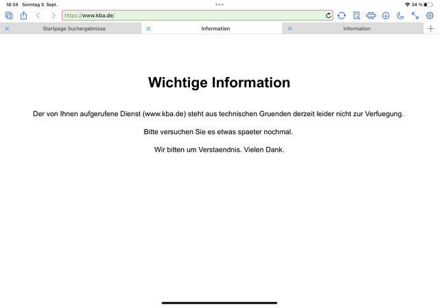Viewport: 439px width, 307px height.
Task: Go back with the left arrow
Action: [x=38, y=15]
